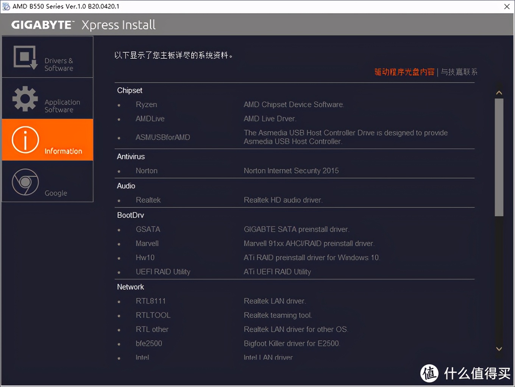Select the Audio section heading
Viewport: 515px width, 387px height.
(x=126, y=186)
